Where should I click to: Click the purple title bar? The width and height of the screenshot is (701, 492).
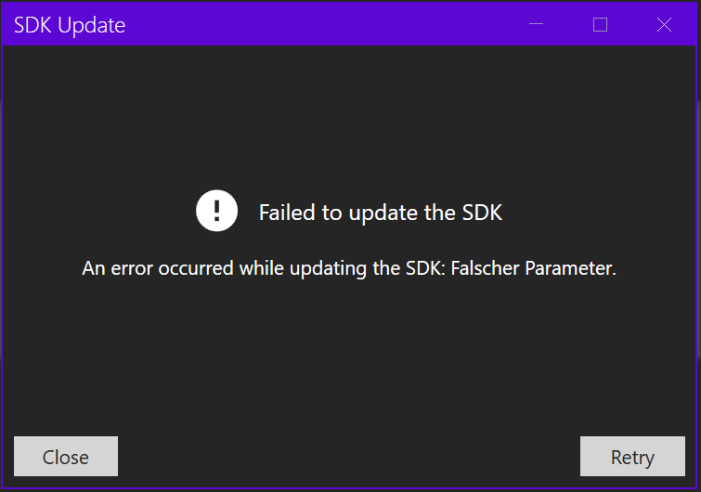coord(325,25)
